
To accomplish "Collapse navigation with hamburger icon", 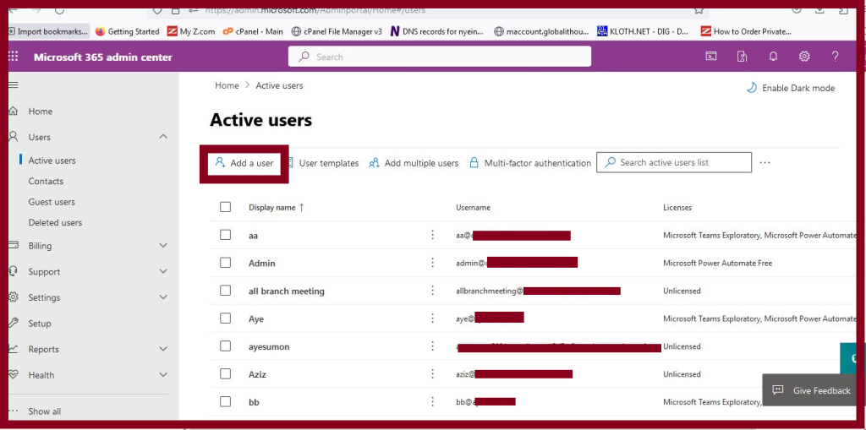I will pyautogui.click(x=14, y=85).
